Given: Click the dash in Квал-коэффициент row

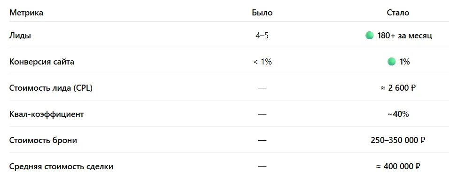Looking at the screenshot, I should tap(262, 114).
